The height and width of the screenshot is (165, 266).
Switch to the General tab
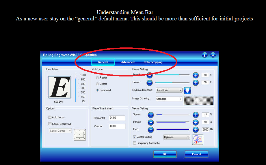[x=103, y=62]
